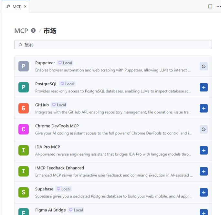Click the IMCP Feedback Enhanced title
Screen dimensions: 221x215
[x=60, y=168]
